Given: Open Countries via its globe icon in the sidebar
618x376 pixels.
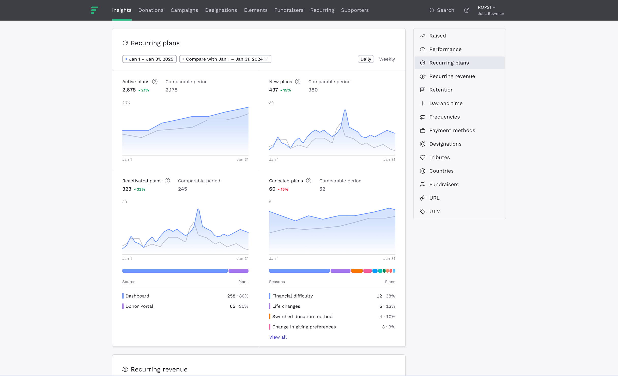Looking at the screenshot, I should point(423,171).
